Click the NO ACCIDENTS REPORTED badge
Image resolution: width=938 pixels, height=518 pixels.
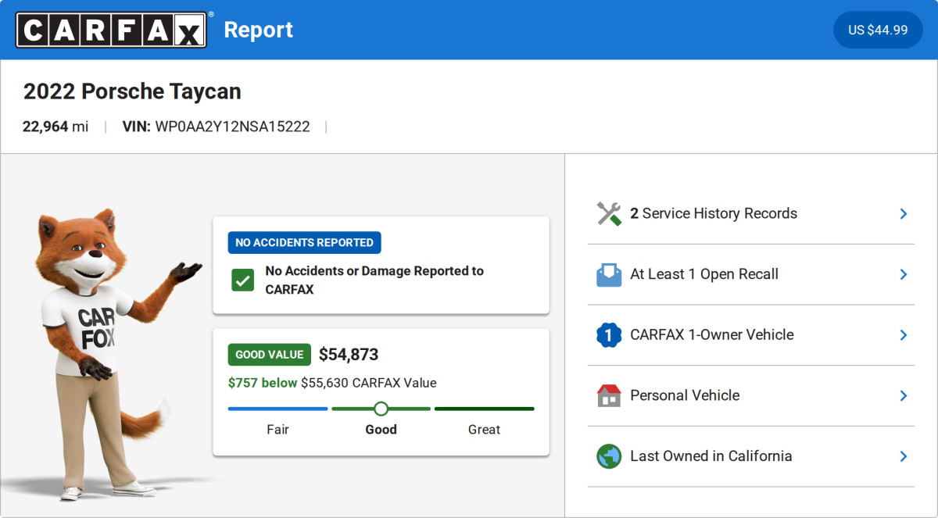[x=304, y=242]
